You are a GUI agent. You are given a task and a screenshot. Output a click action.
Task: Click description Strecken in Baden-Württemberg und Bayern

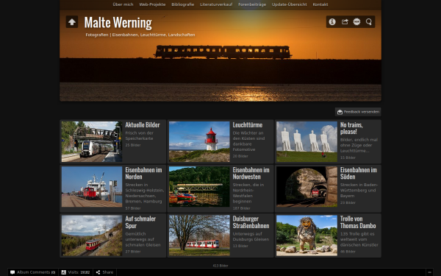tap(359, 190)
